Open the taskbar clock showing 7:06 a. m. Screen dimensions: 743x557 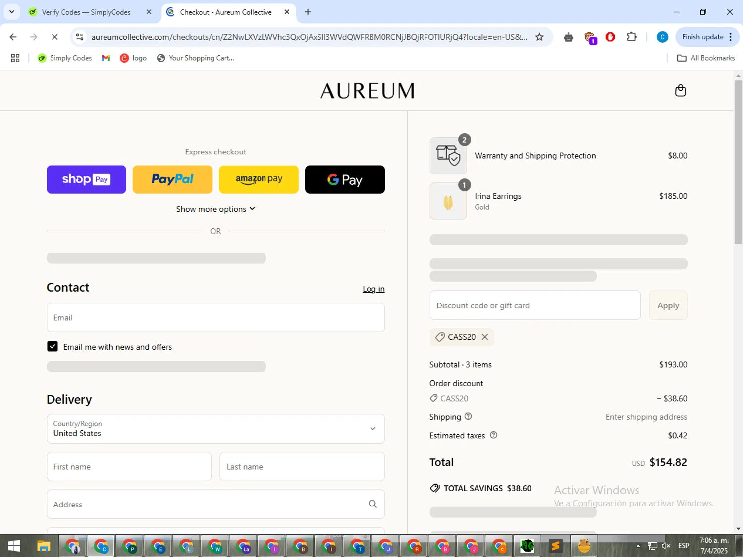coord(714,546)
